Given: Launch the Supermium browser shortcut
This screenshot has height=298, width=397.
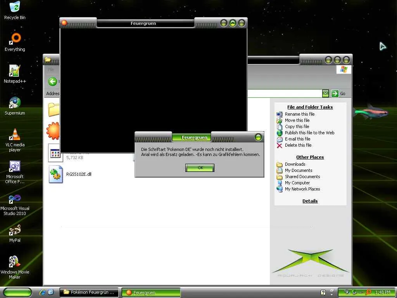Looking at the screenshot, I should coord(15,106).
